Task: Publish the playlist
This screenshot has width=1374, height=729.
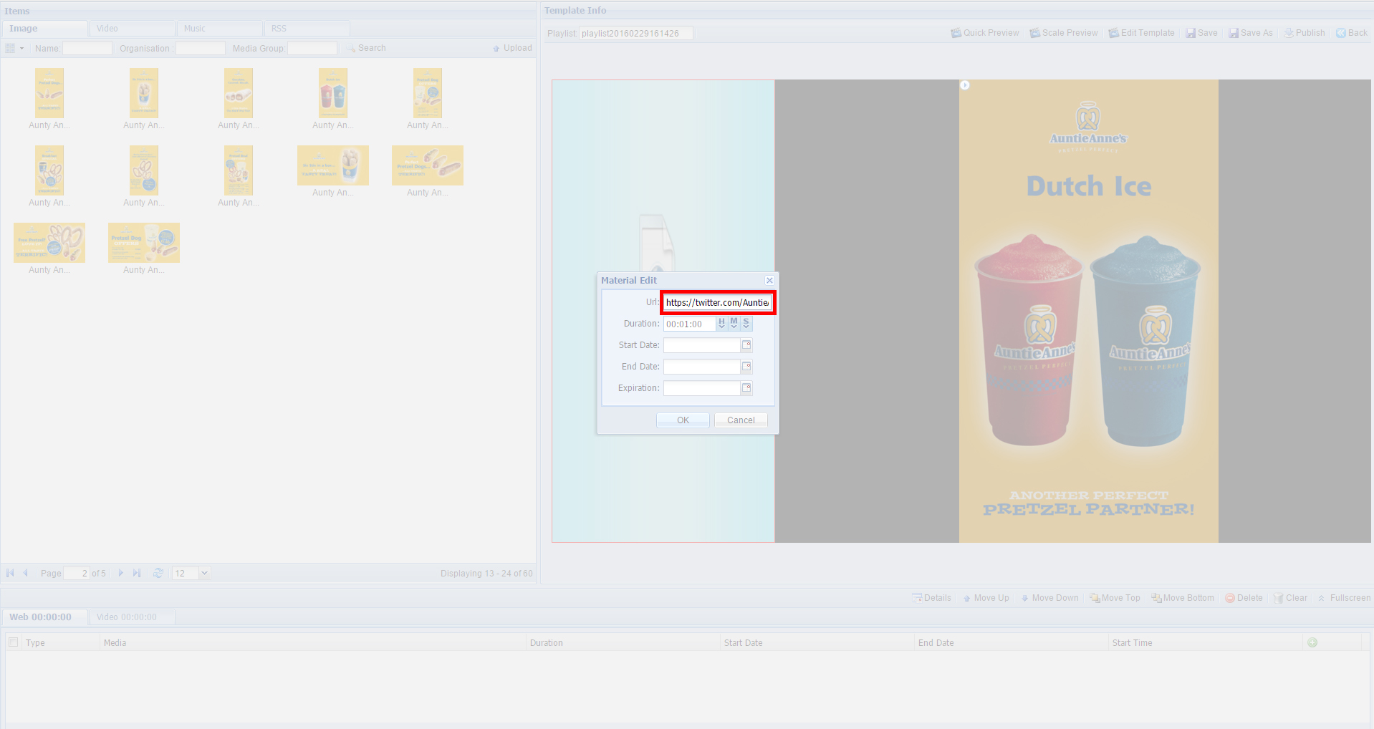Action: (1305, 33)
